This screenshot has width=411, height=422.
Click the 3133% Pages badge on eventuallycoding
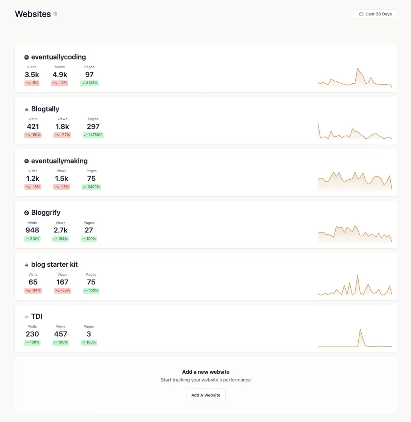[89, 83]
